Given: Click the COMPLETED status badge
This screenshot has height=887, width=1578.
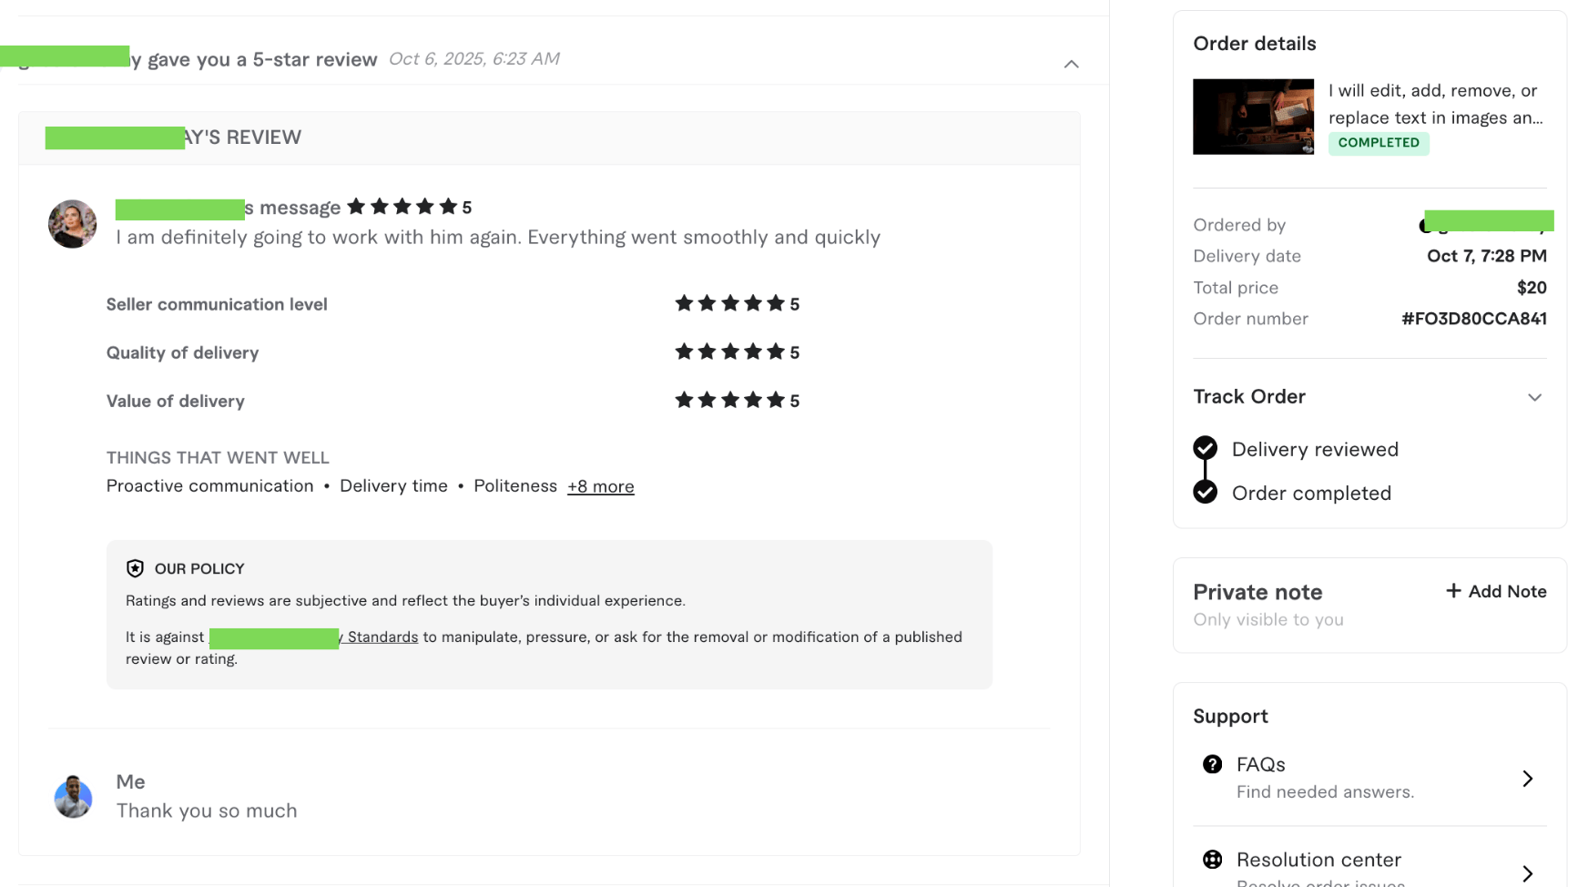Looking at the screenshot, I should [1378, 143].
